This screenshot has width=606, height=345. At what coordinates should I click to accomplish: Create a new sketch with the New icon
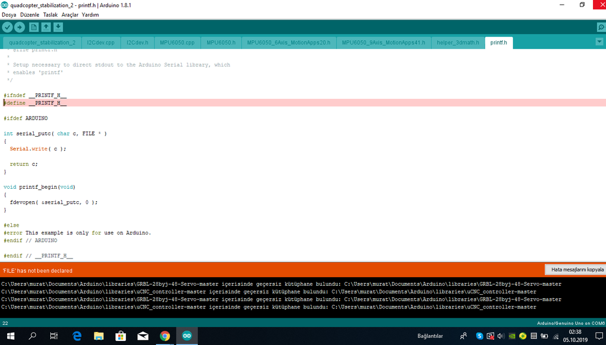click(x=34, y=27)
